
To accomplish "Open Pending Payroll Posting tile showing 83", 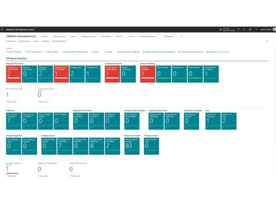I will pyautogui.click(x=132, y=146).
